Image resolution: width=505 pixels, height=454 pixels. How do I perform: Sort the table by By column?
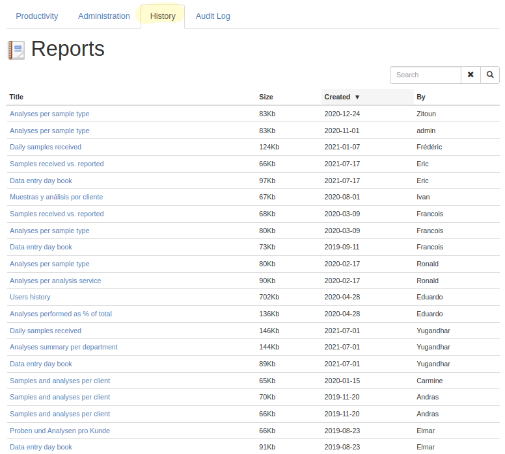click(421, 97)
